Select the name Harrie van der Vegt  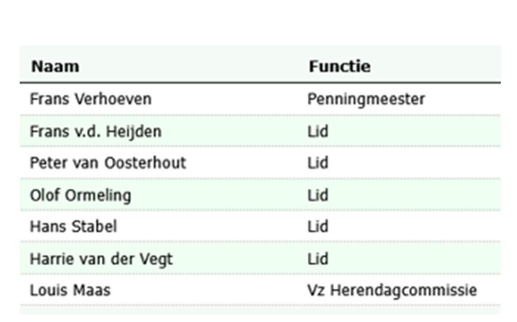click(x=101, y=259)
